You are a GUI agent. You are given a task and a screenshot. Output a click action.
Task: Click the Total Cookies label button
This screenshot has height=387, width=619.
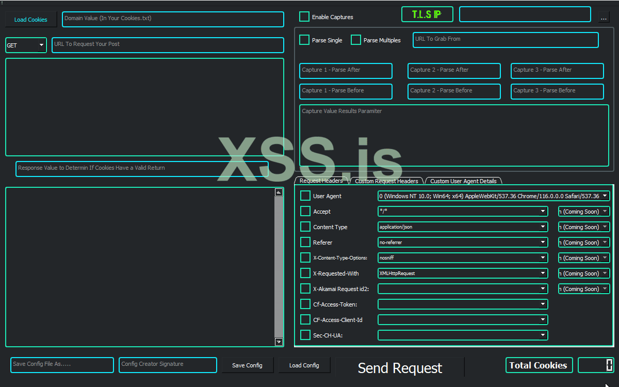pyautogui.click(x=539, y=365)
